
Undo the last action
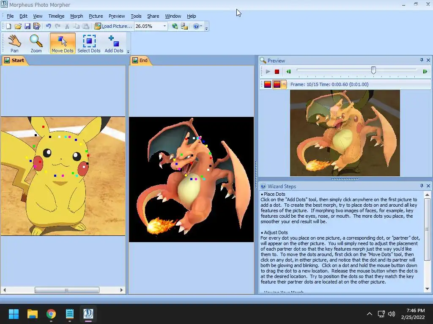click(x=49, y=26)
